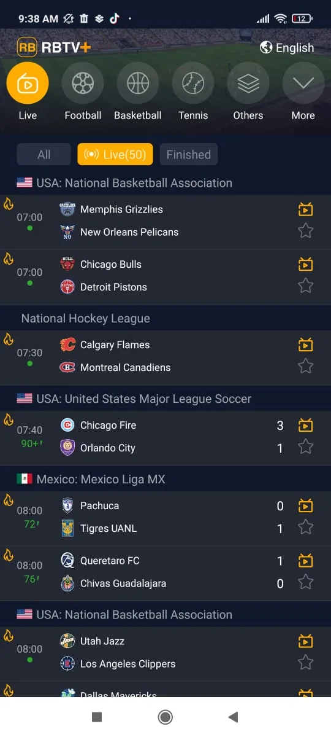Watch Calgary Flames live stream icon
The image size is (331, 737).
[x=305, y=345]
